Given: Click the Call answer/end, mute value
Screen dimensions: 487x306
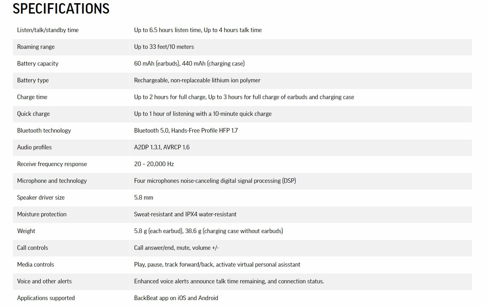Looking at the screenshot, I should click(x=176, y=248).
